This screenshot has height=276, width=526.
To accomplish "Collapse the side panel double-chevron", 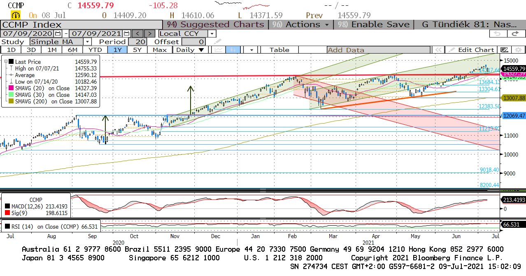I will click(439, 50).
